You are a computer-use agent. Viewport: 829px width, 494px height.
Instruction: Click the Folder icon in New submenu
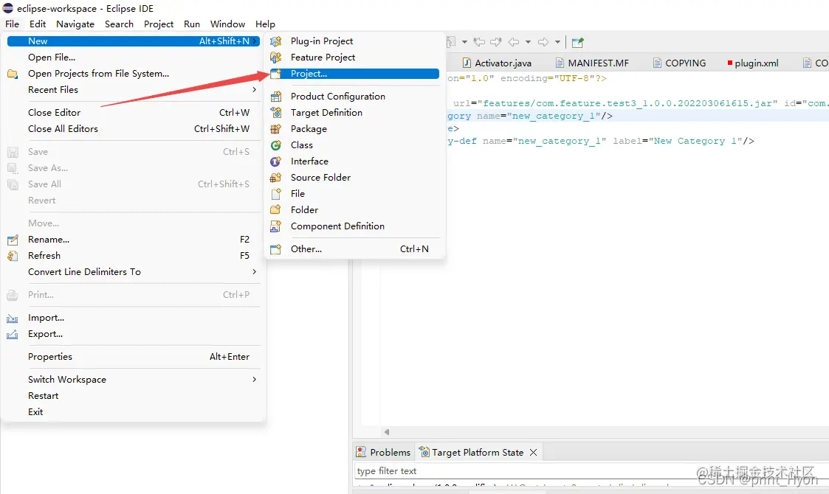[275, 209]
